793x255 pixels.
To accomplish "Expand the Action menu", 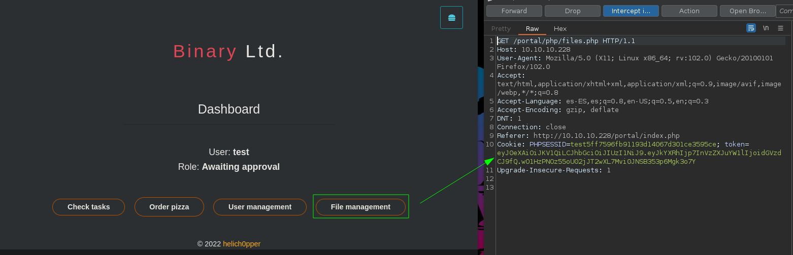I will tap(689, 11).
